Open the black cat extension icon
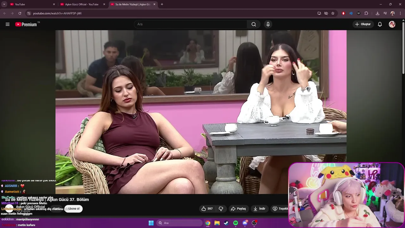 coord(358,13)
